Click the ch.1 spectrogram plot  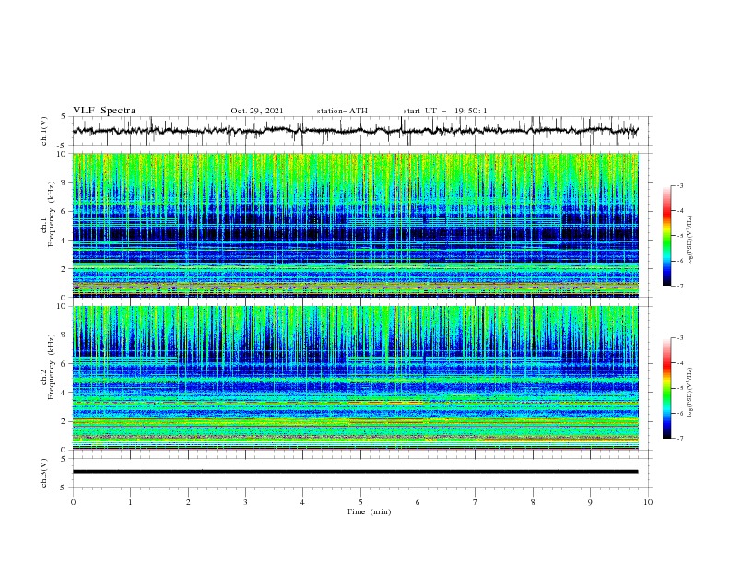pyautogui.click(x=355, y=225)
